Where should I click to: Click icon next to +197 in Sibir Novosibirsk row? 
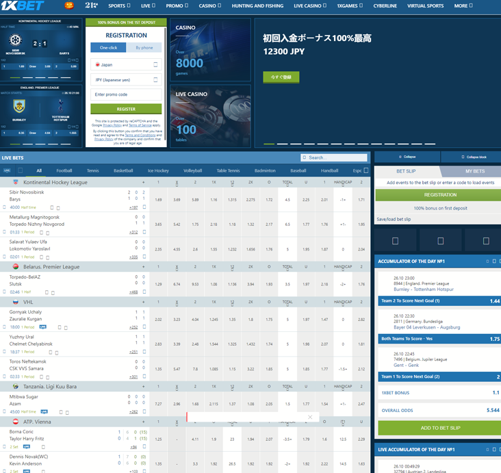(144, 207)
